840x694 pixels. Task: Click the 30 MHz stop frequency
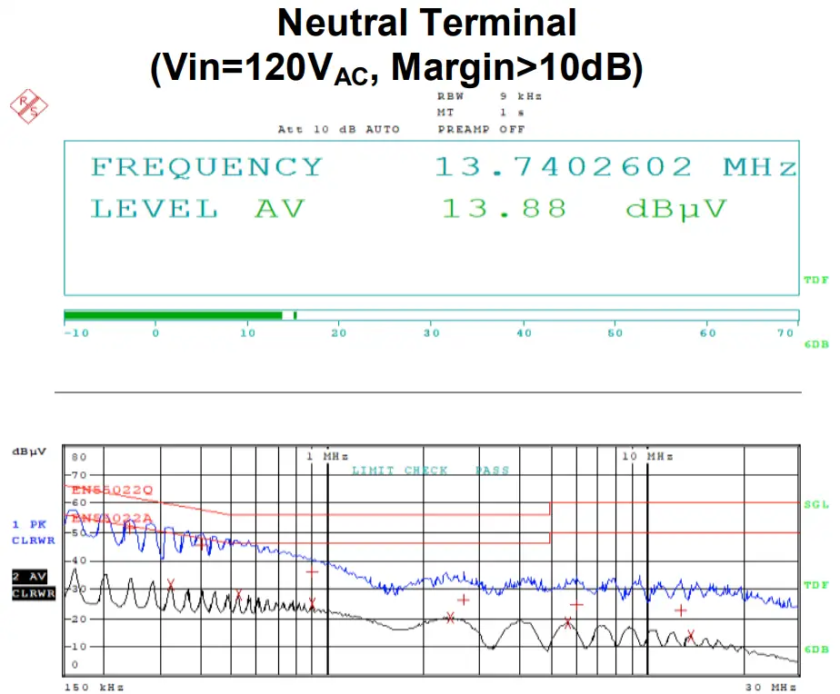tap(770, 687)
